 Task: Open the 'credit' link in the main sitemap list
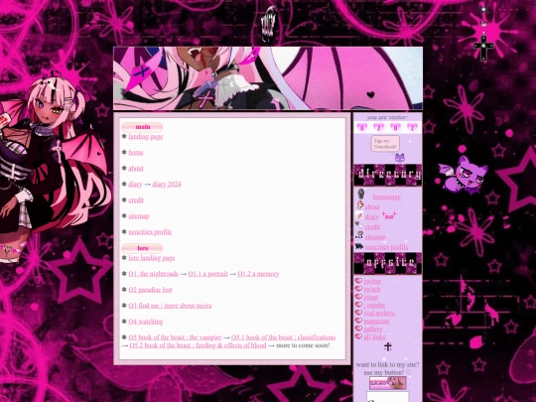tap(136, 201)
